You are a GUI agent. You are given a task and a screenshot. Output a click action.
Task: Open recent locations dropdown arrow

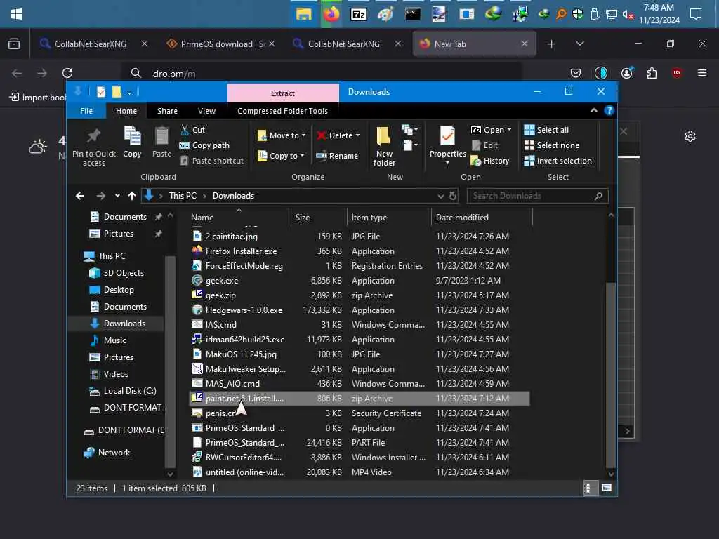tap(117, 197)
